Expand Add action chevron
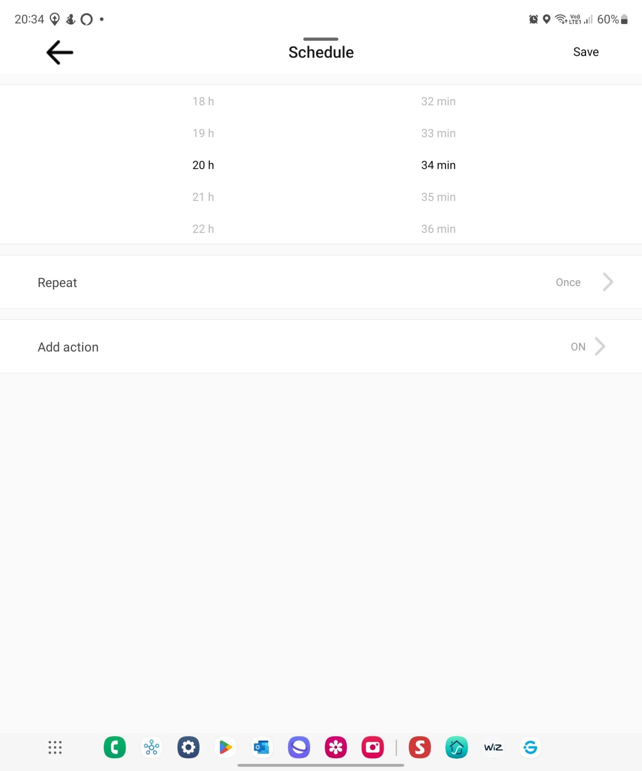642x771 pixels. click(x=600, y=347)
